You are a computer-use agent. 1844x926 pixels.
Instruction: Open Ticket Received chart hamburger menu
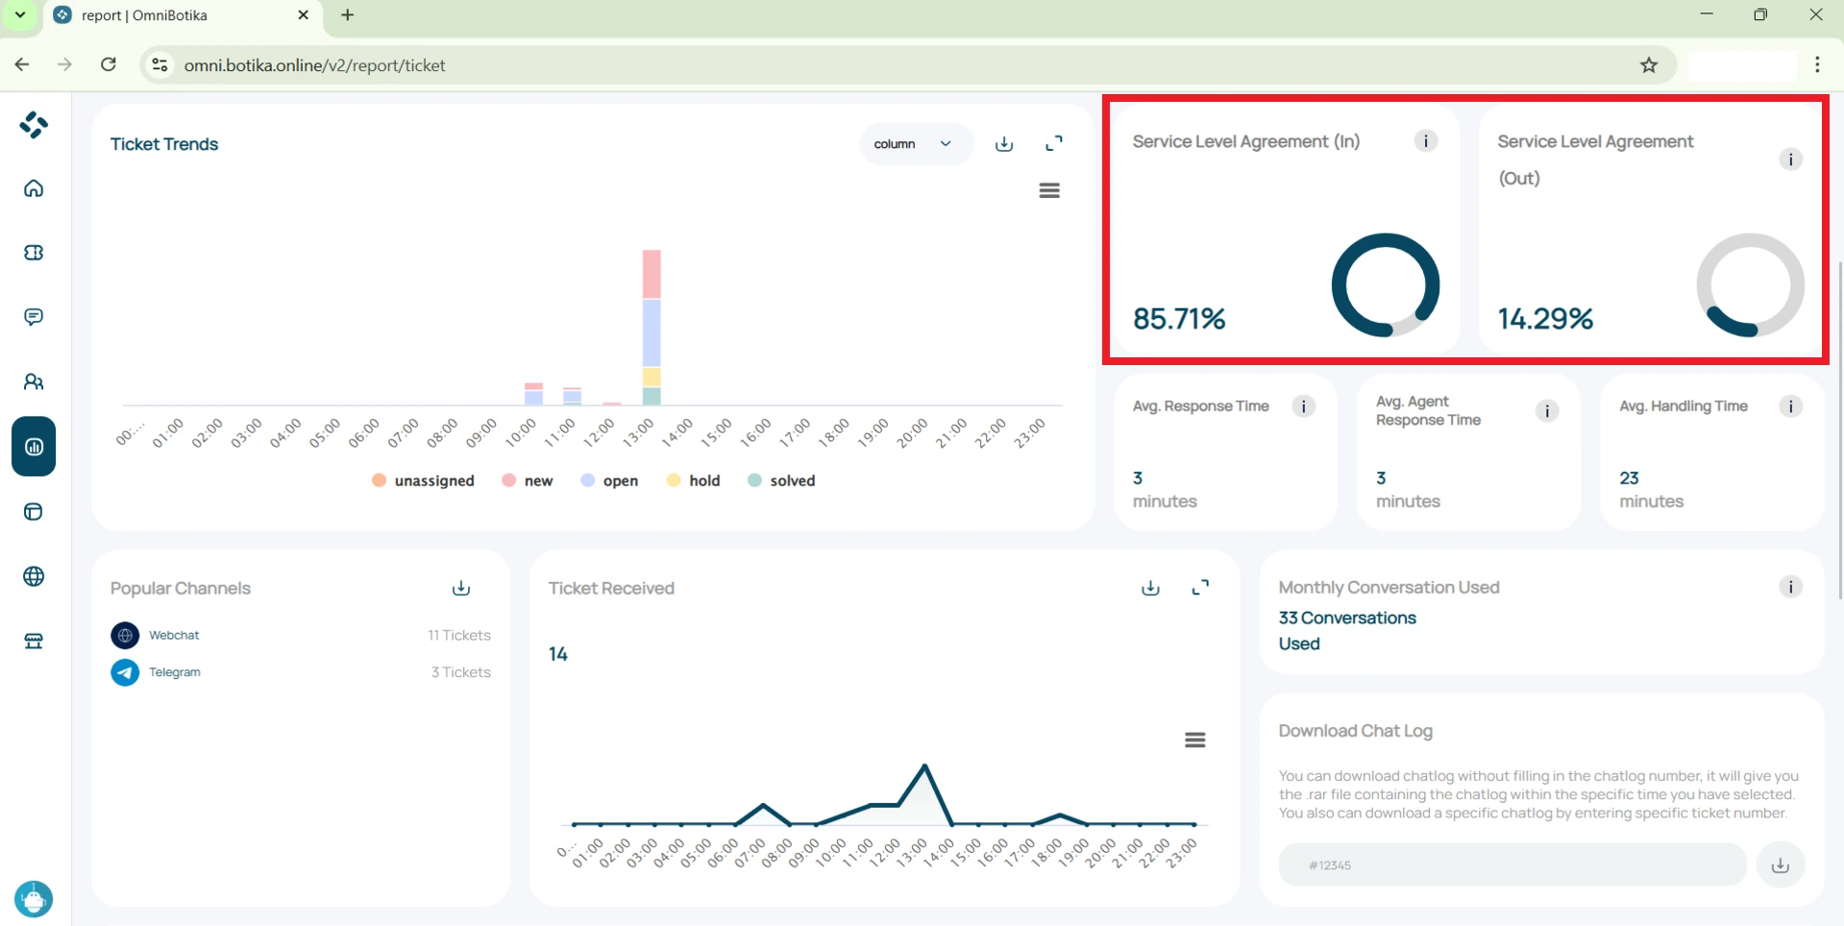click(x=1195, y=740)
